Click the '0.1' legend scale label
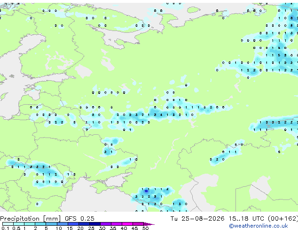The height and width of the screenshot is (230, 298). (5, 228)
